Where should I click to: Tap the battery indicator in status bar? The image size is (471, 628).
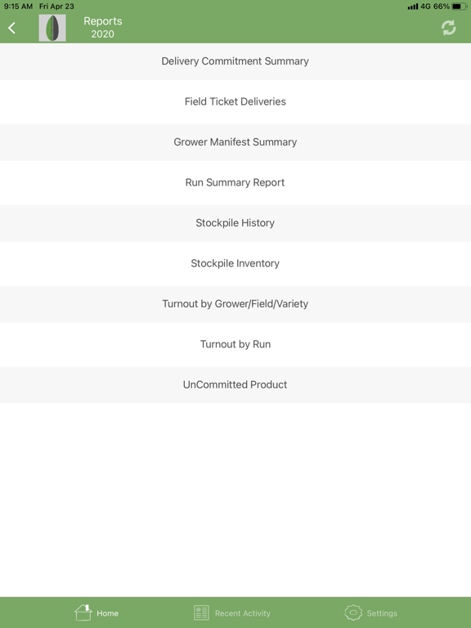click(460, 7)
